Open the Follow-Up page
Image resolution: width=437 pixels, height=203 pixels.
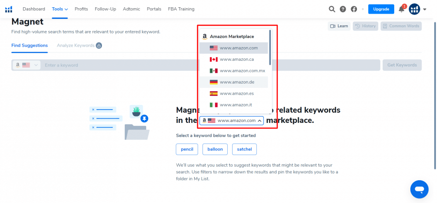point(105,9)
